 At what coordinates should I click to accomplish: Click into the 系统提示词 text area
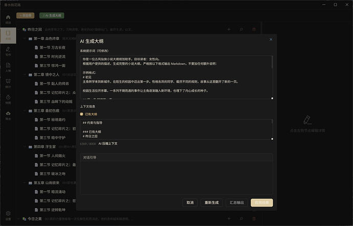pyautogui.click(x=176, y=77)
